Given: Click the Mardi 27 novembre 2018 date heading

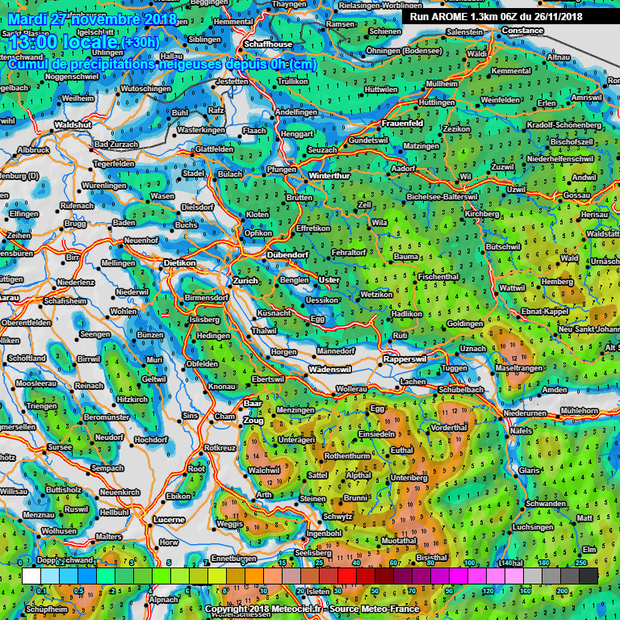Looking at the screenshot, I should click(x=93, y=19).
